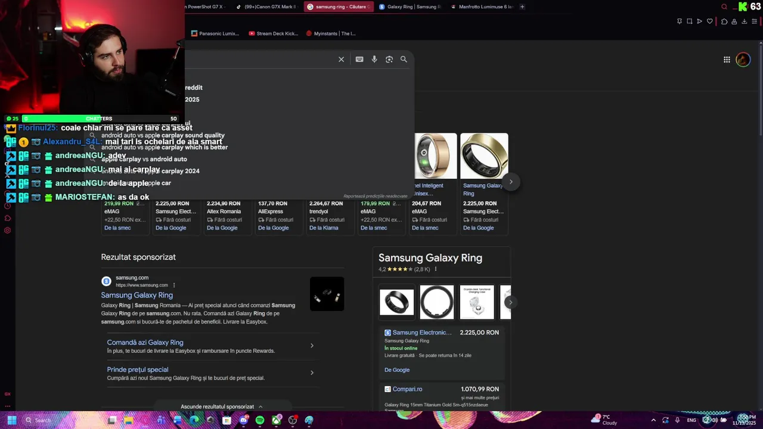This screenshot has width=763, height=429.
Task: Open the sponsored result three-dot menu
Action: [174, 285]
